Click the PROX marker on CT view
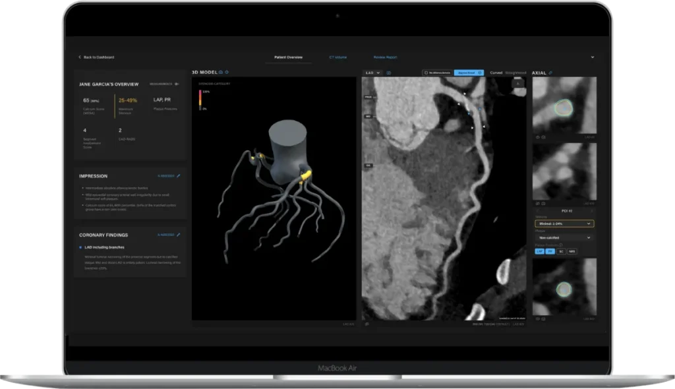This screenshot has height=389, width=675. (368, 97)
